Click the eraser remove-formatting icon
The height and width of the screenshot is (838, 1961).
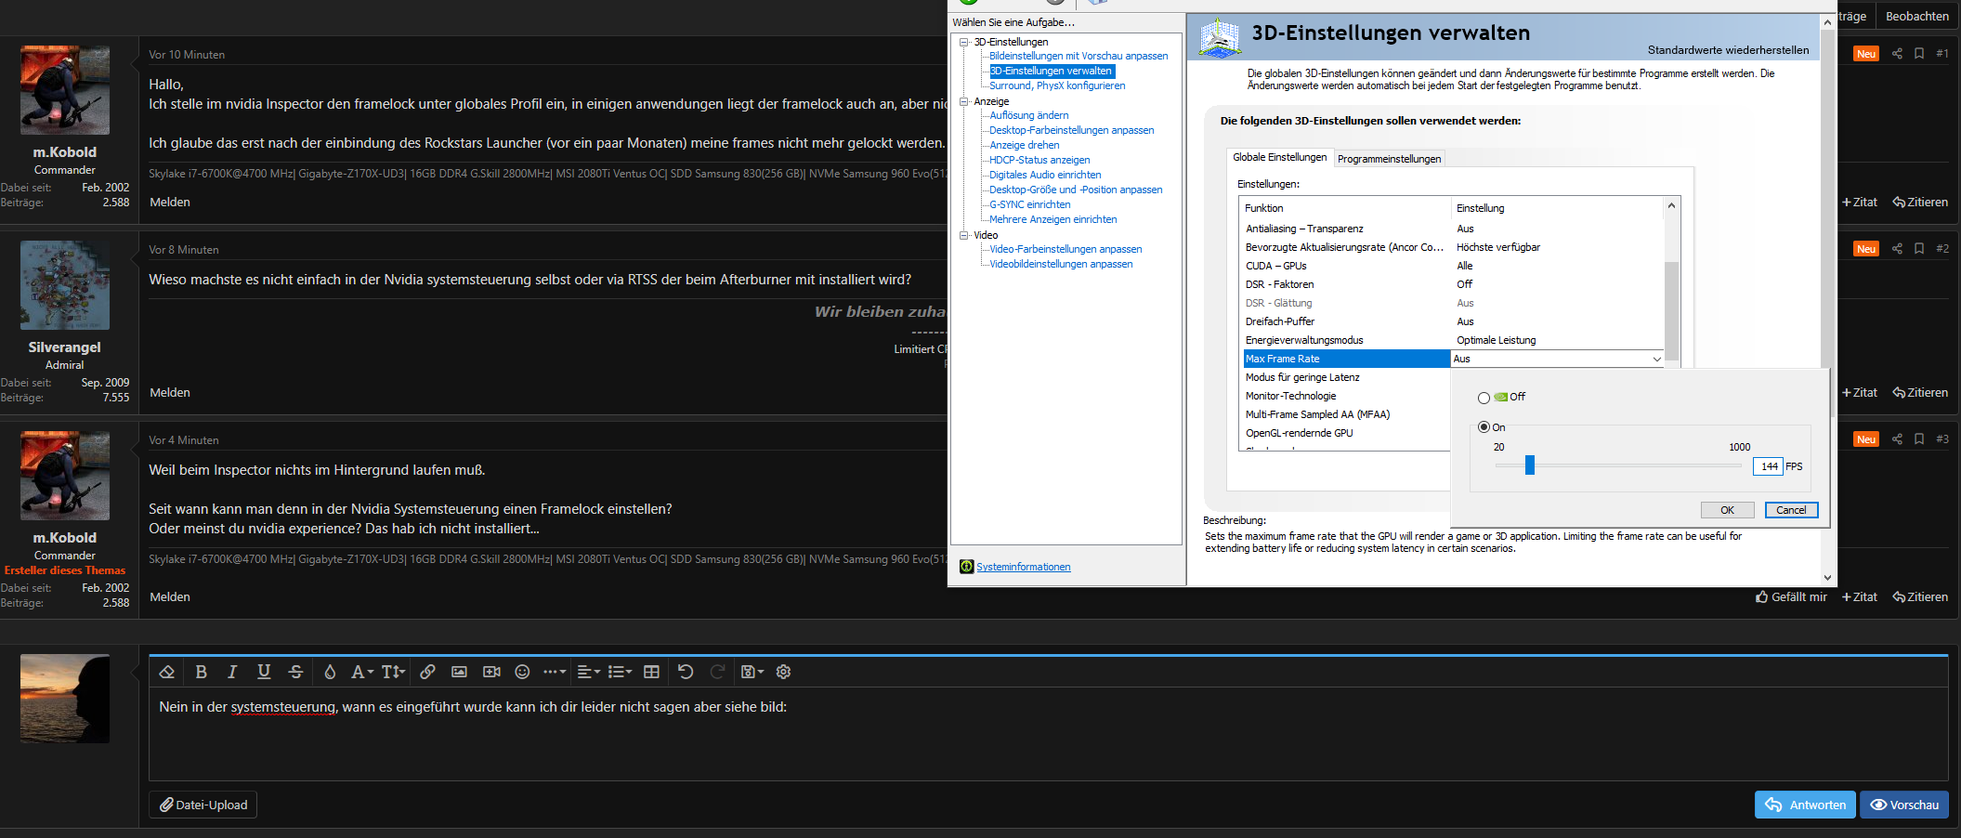[167, 672]
